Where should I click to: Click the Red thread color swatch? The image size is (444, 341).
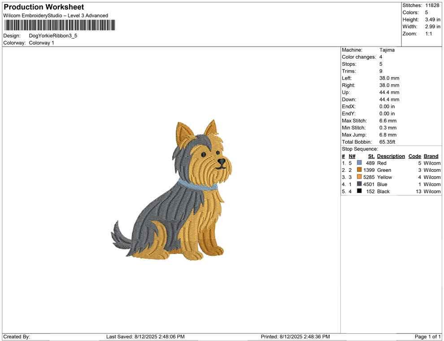click(358, 163)
